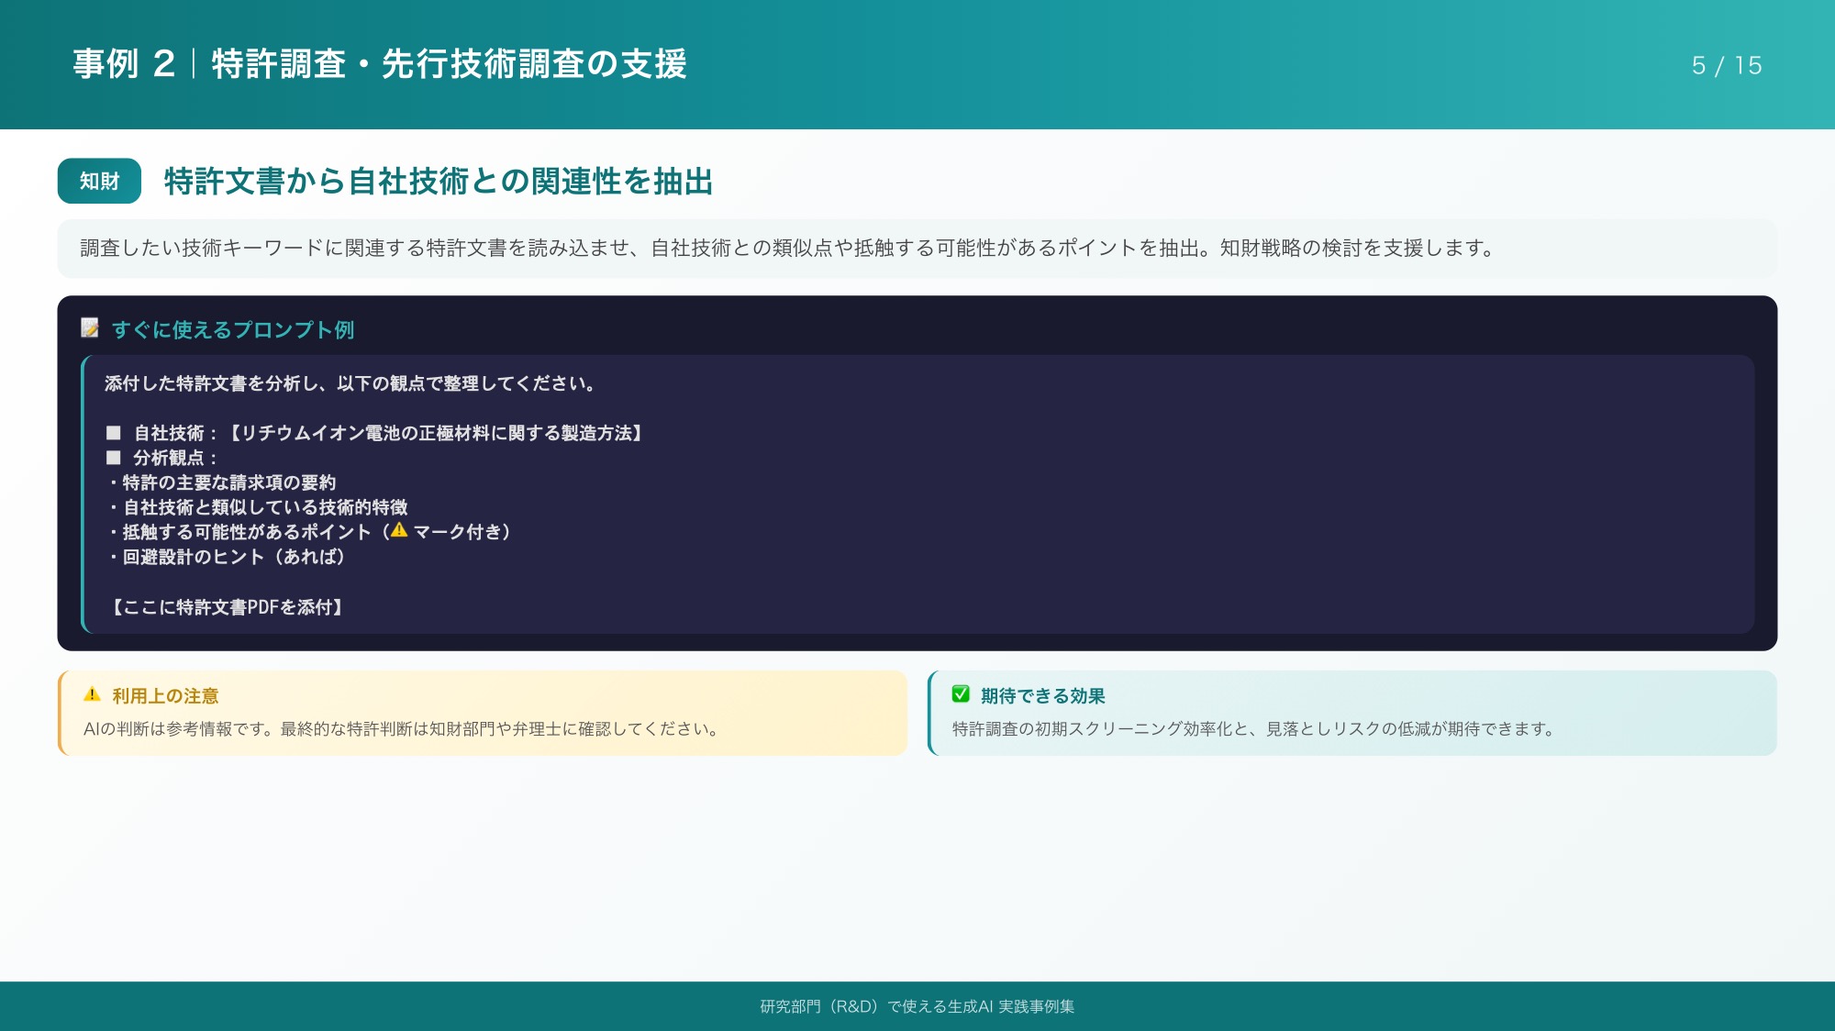The width and height of the screenshot is (1835, 1031).
Task: Click the warning triangle icon next to 利用上の注意
Action: (x=92, y=694)
